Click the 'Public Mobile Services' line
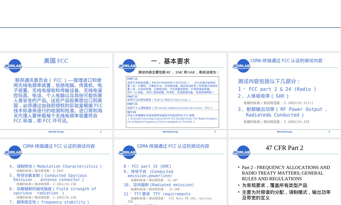 click(x=159, y=100)
